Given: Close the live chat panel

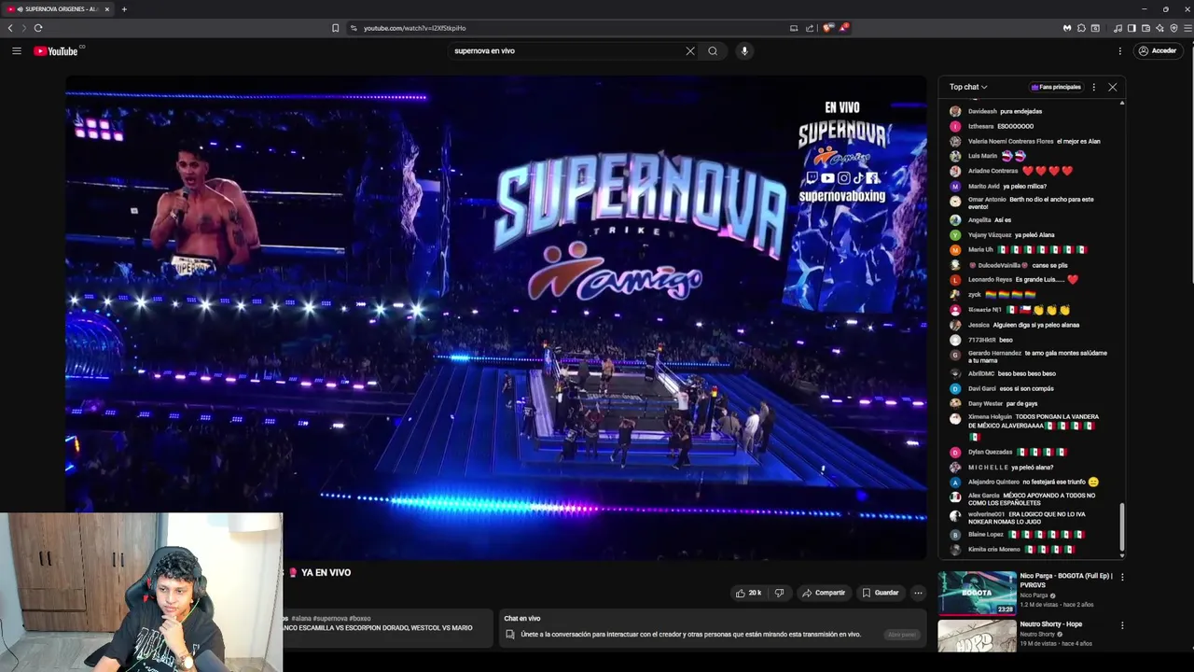Looking at the screenshot, I should (1112, 87).
